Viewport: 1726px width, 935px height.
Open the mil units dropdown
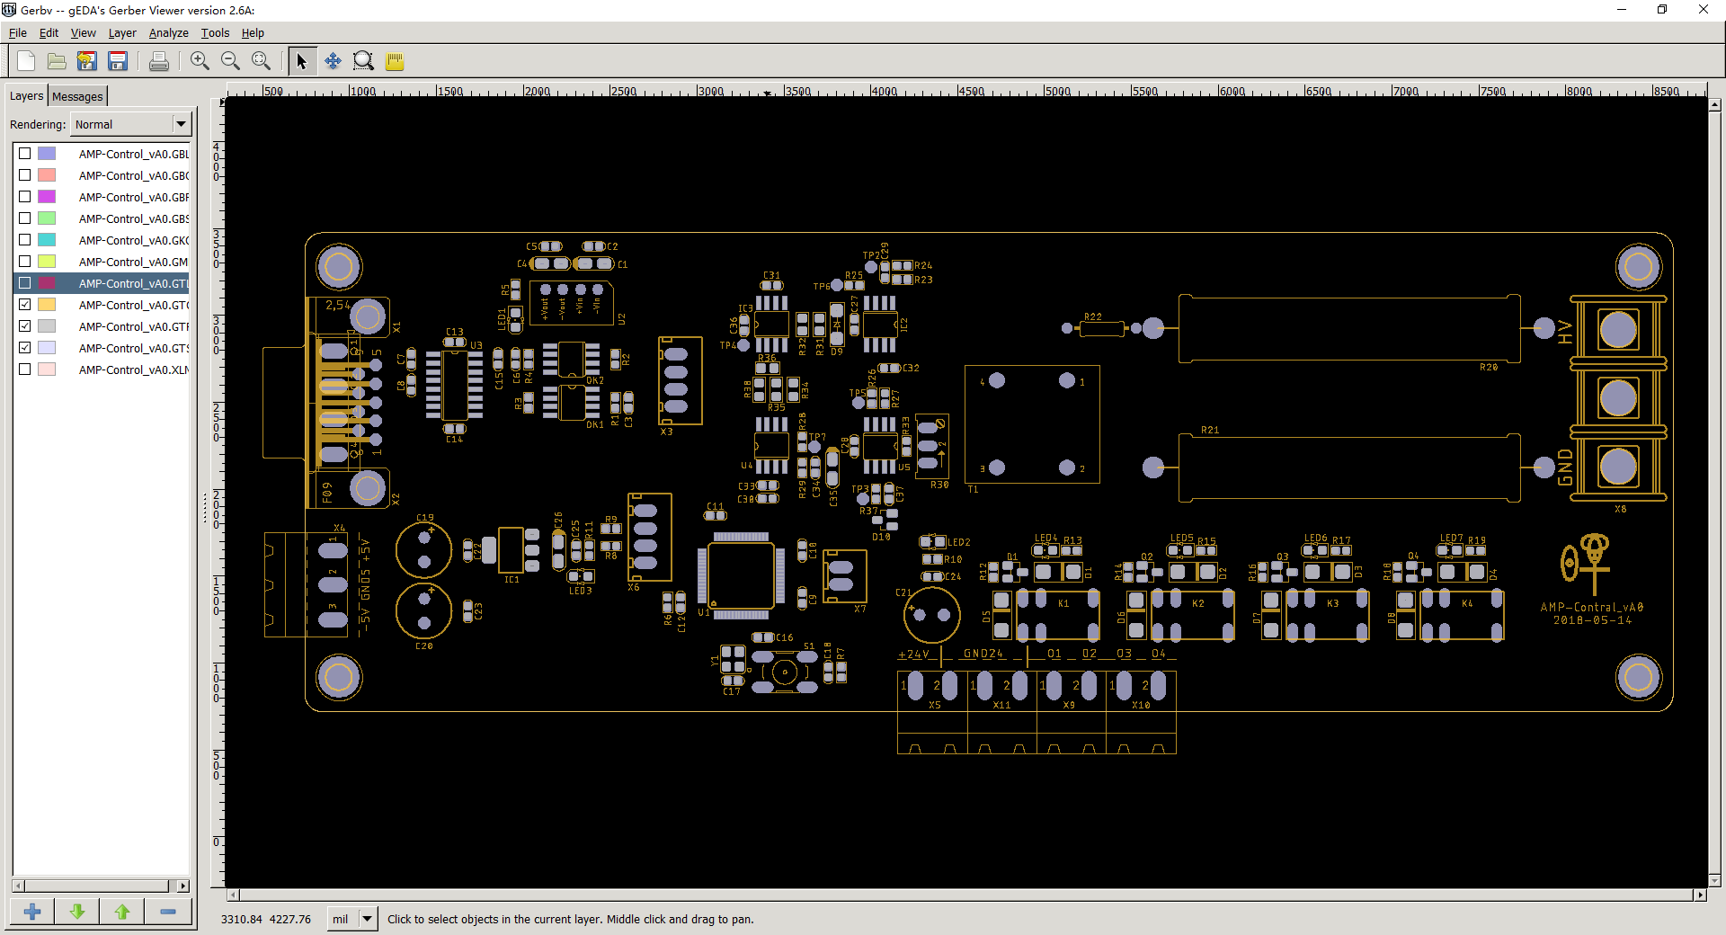pos(352,919)
